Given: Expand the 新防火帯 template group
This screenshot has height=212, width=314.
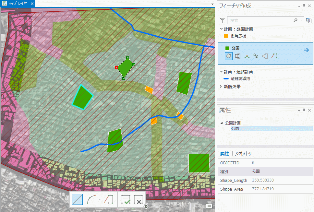Looking at the screenshot, I should [221, 87].
